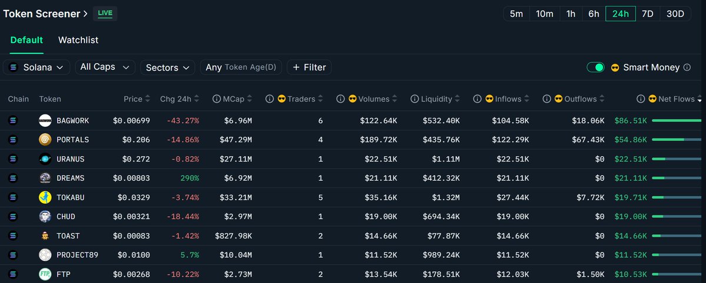Expand the All Caps dropdown
The height and width of the screenshot is (283, 706).
coord(105,68)
